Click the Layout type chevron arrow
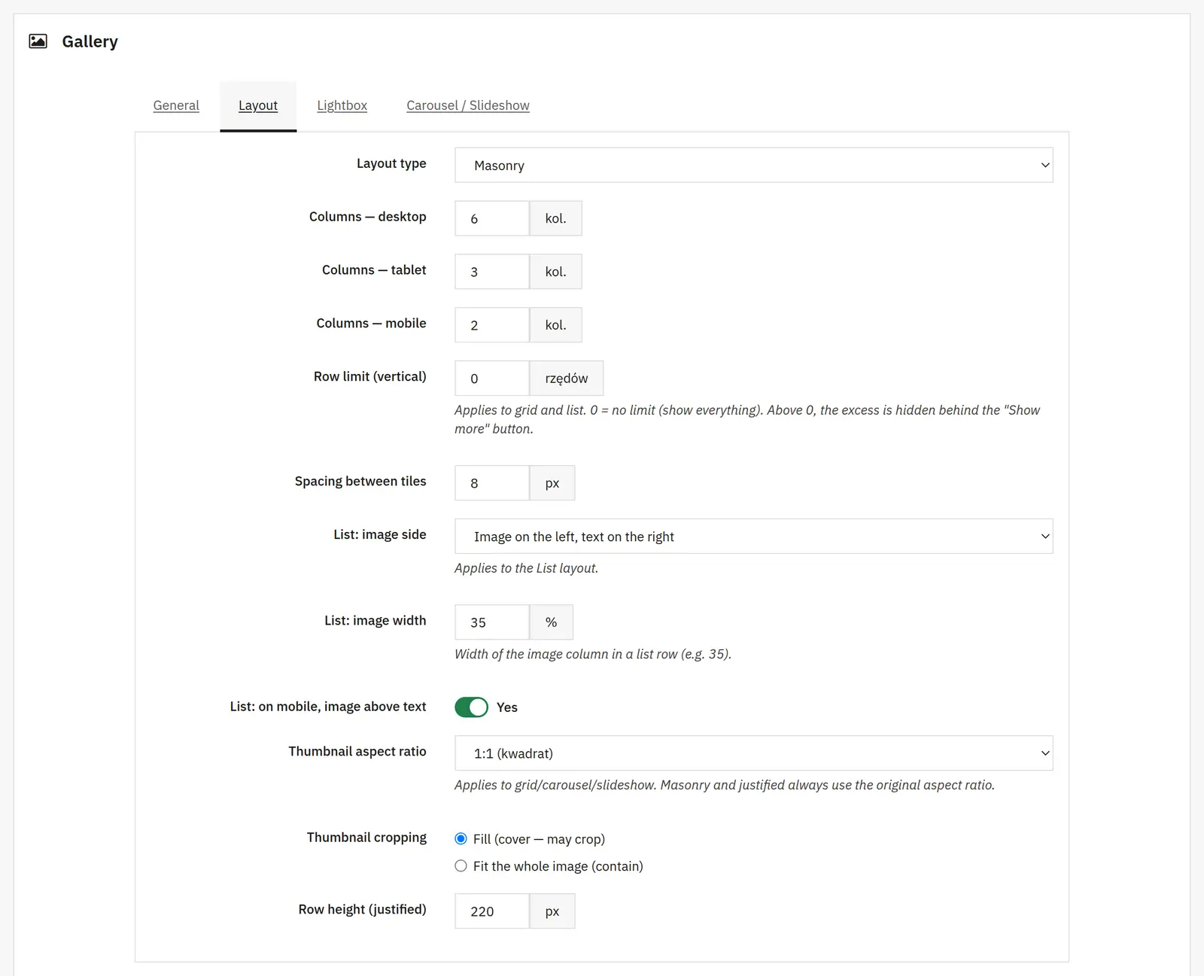Screen dimensions: 1204x976 click(x=1044, y=166)
